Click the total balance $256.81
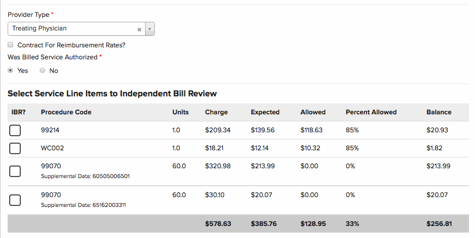 (439, 224)
